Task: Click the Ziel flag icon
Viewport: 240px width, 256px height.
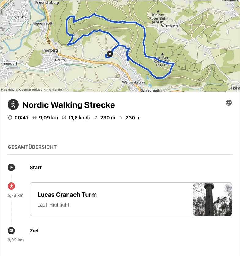Action: [x=11, y=231]
